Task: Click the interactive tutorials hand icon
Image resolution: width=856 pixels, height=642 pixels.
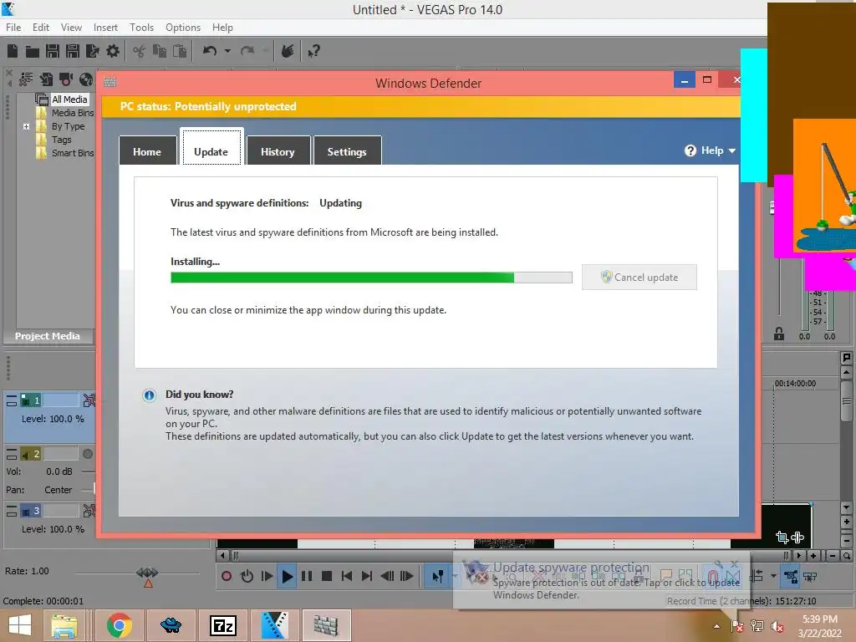Action: (x=288, y=51)
